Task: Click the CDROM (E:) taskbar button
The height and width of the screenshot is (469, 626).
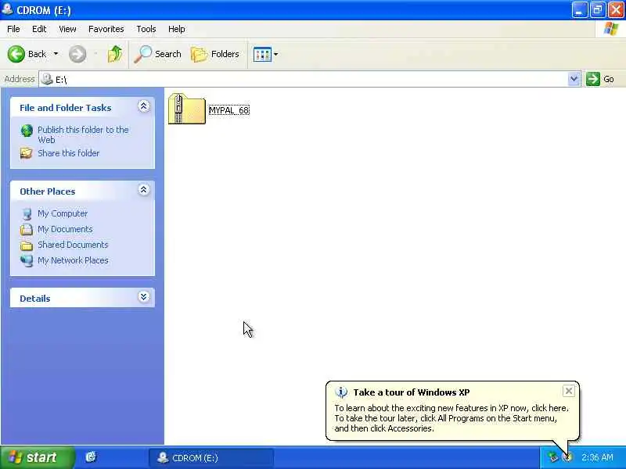Action: coord(211,458)
